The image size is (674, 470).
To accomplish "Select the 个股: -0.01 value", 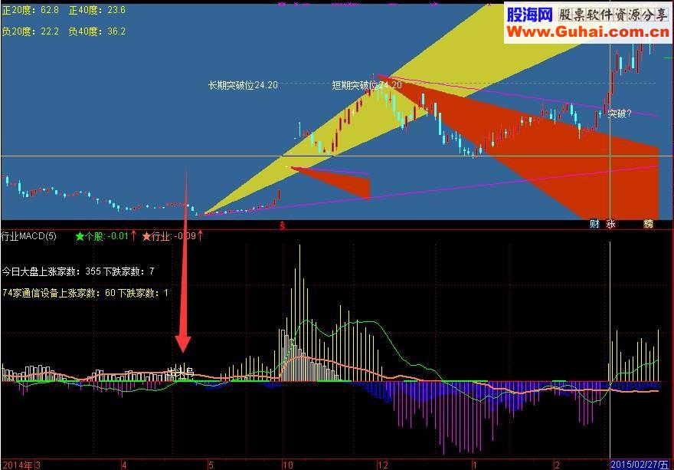I will coord(106,236).
